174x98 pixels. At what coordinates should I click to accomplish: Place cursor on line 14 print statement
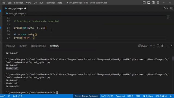[x=30, y=28]
